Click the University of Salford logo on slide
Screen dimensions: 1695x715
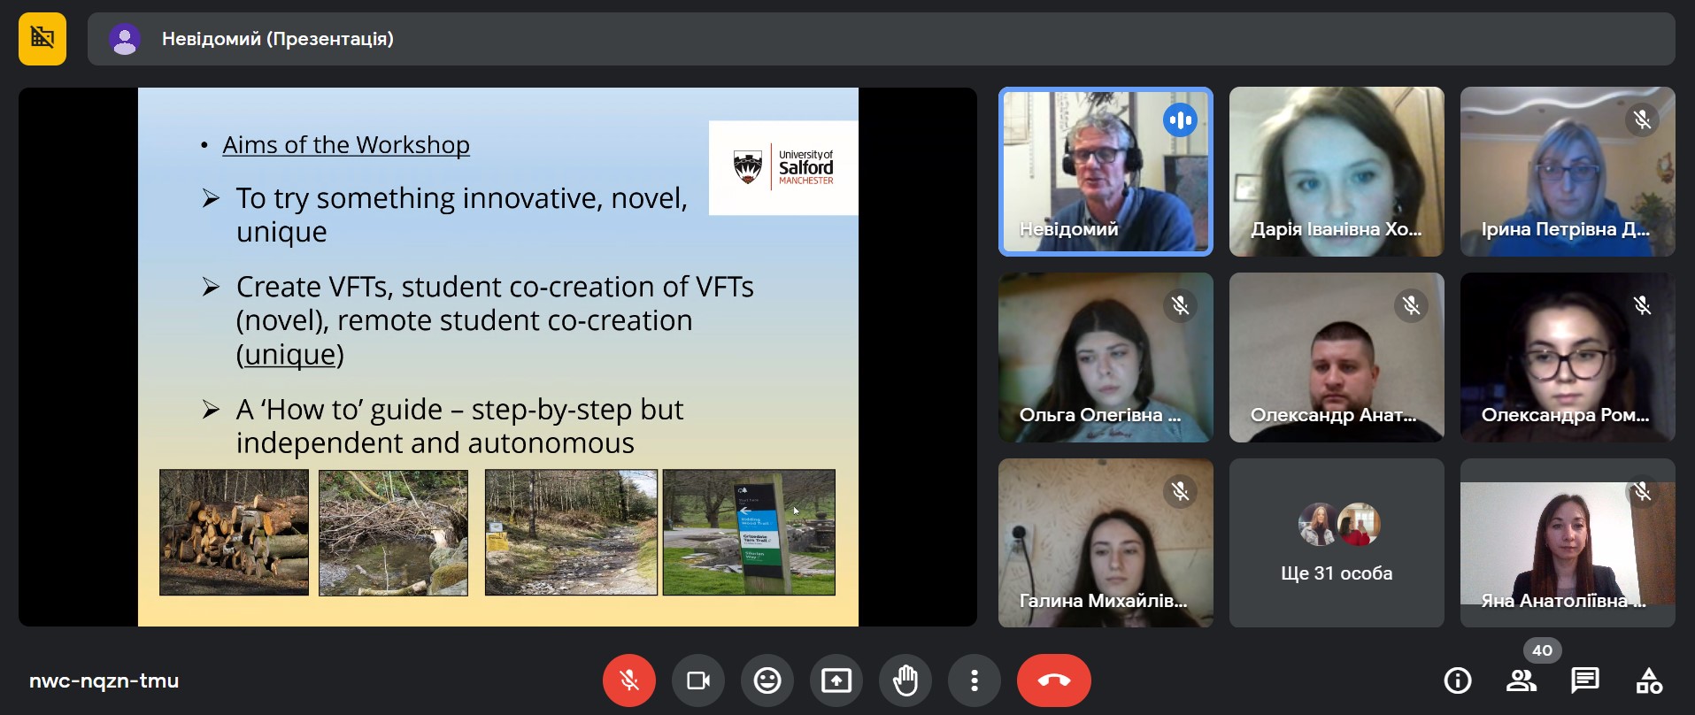click(783, 168)
